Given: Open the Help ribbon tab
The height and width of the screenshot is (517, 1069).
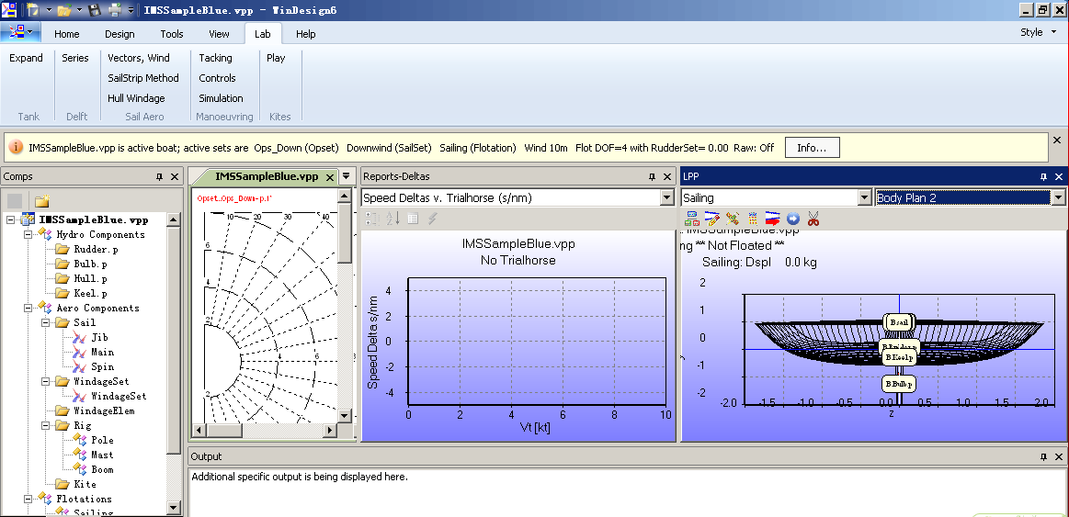Looking at the screenshot, I should pos(305,34).
